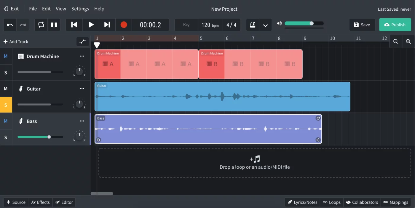Publish the project

pyautogui.click(x=395, y=25)
